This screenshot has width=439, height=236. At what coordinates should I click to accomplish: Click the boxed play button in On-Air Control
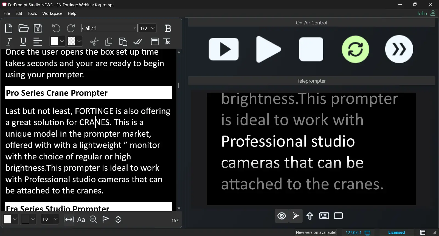coord(224,49)
